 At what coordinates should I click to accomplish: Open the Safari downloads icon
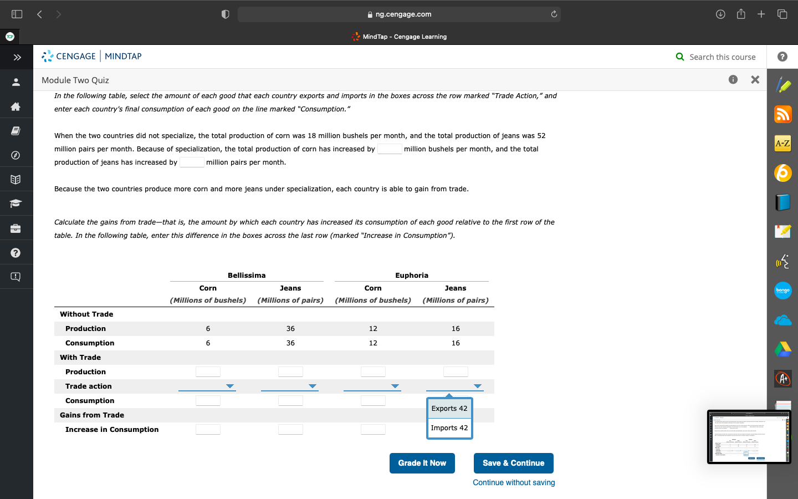click(x=720, y=14)
